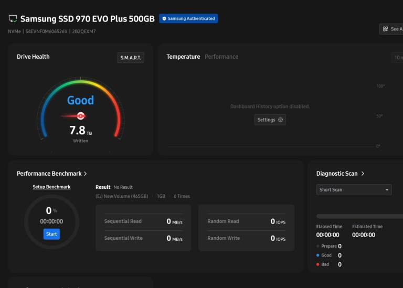Expand Performance Benchmark via its chevron
The height and width of the screenshot is (288, 403).
pyautogui.click(x=86, y=174)
